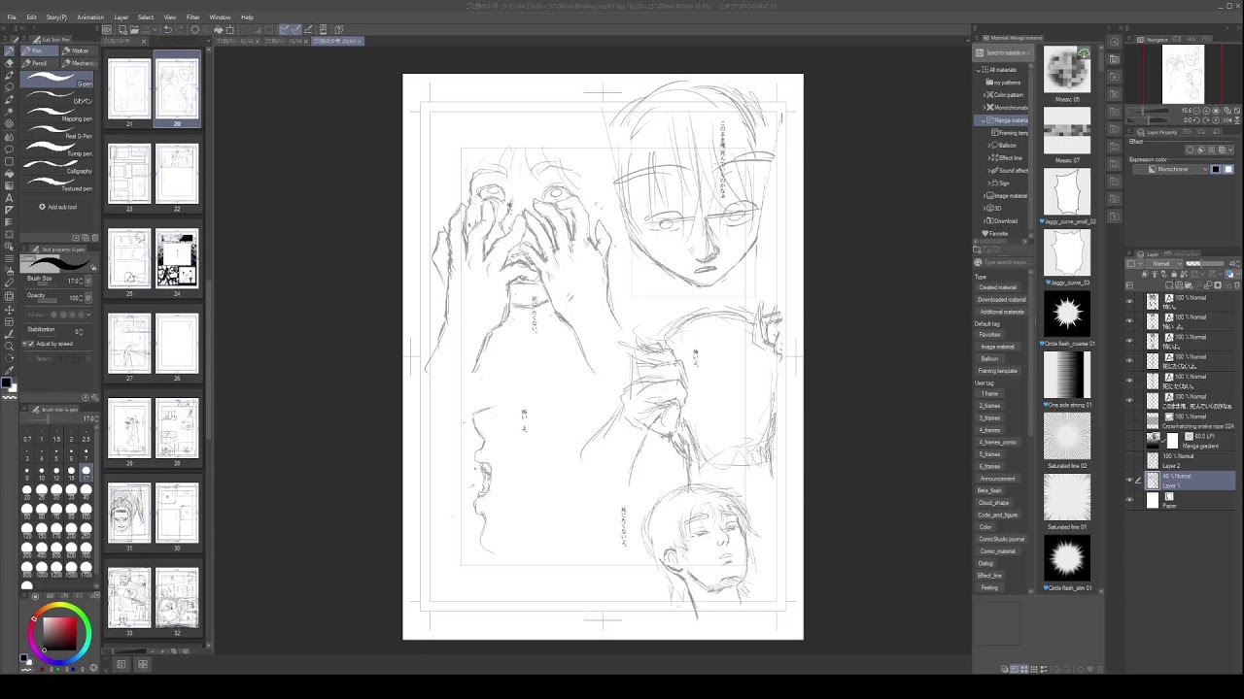Click the ComicStudio journal tag button

pos(1002,539)
